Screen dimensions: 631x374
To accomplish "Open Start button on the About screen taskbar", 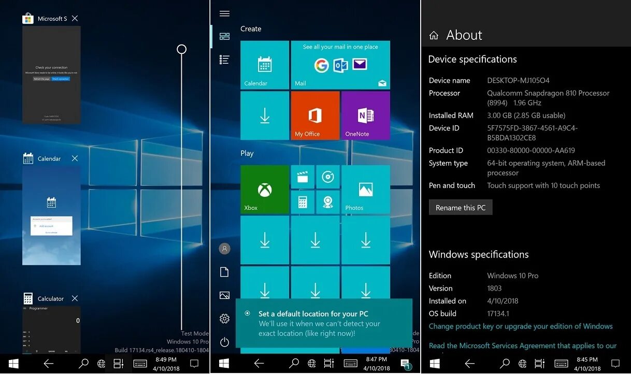I will point(435,364).
